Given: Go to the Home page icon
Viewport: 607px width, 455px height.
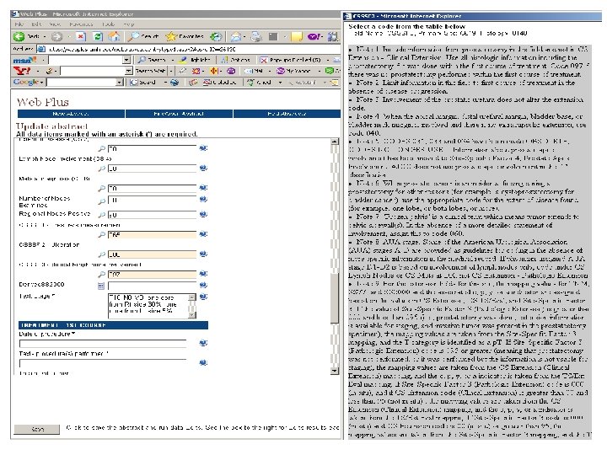Looking at the screenshot, I should click(114, 36).
